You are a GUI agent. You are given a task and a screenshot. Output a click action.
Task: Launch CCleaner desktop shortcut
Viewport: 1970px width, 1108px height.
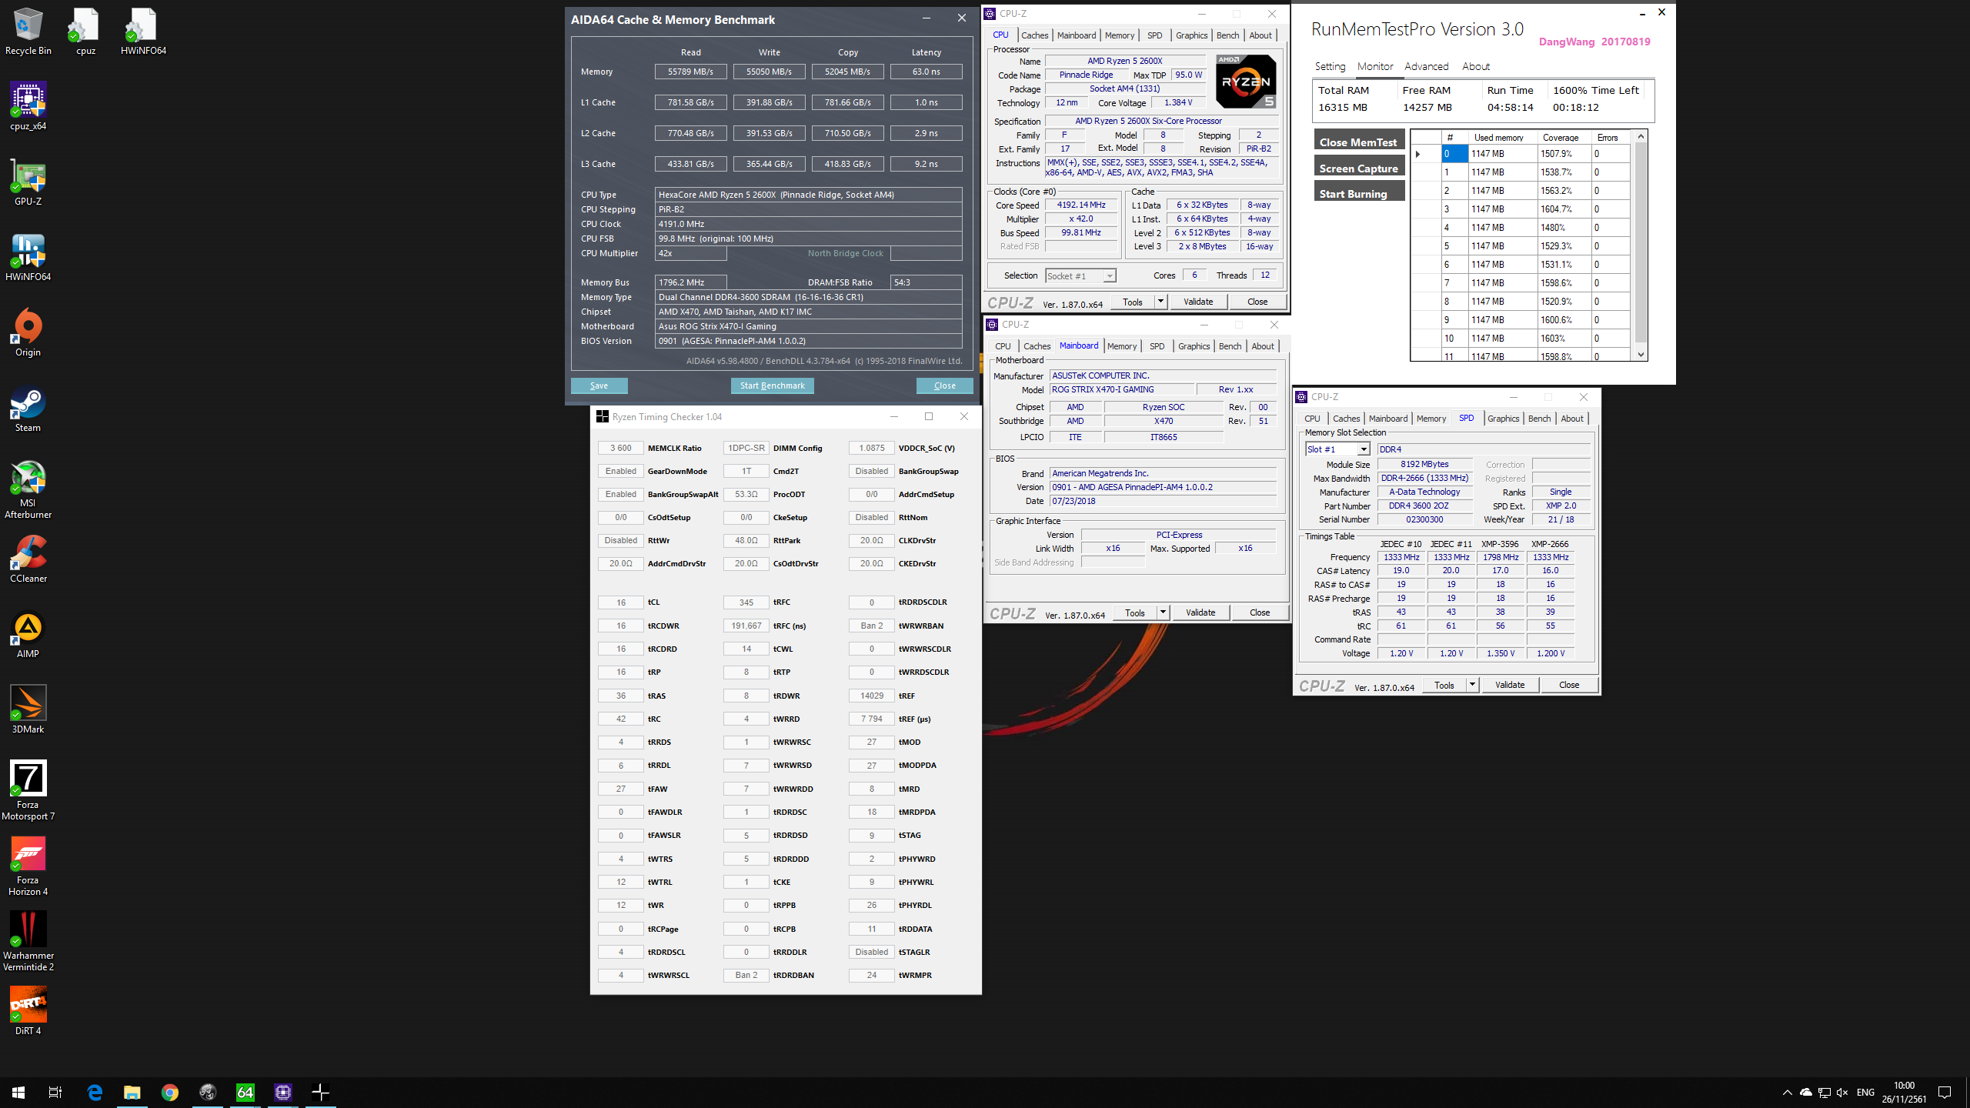click(x=28, y=559)
